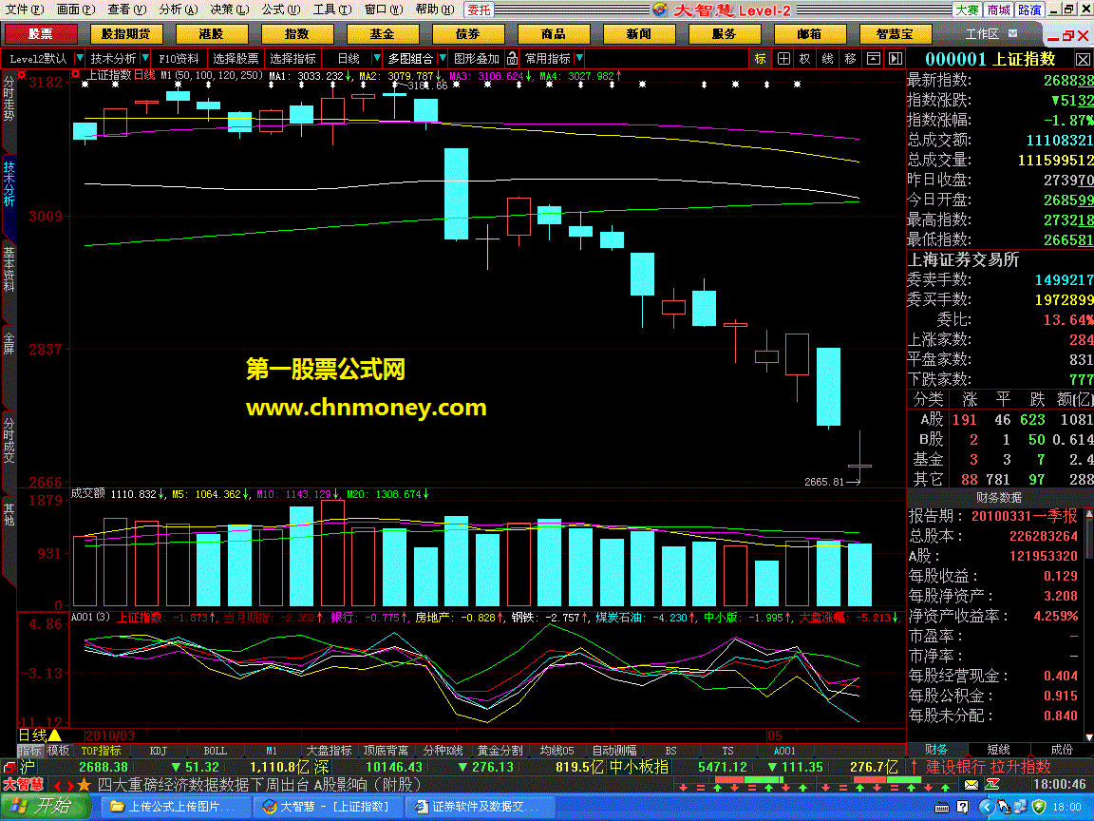Screen dimensions: 1094x821
Task: Click the right red arrow in news ticker
Action: pos(69,786)
